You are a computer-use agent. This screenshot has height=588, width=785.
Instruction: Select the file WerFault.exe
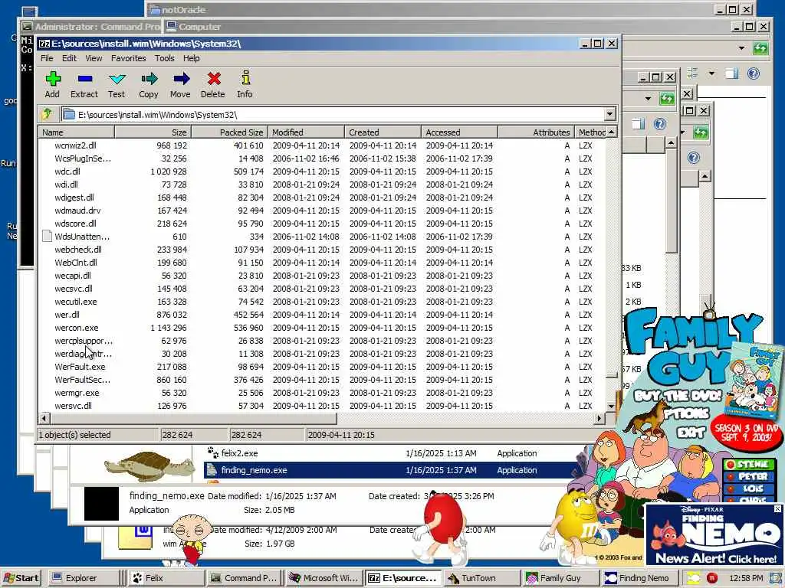pyautogui.click(x=80, y=367)
